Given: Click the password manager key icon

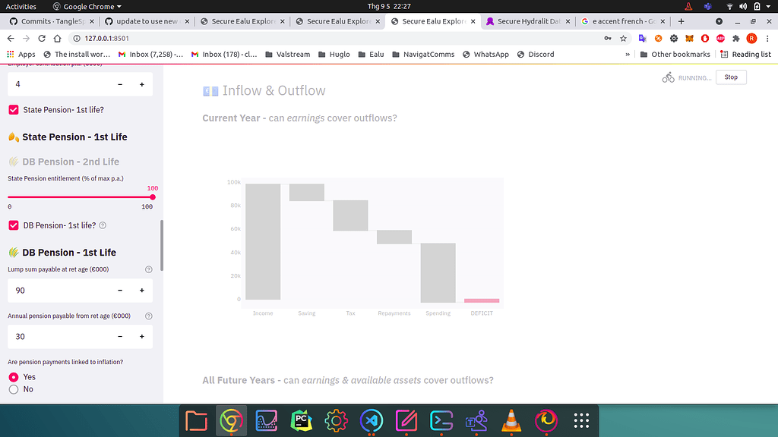Looking at the screenshot, I should 608,38.
